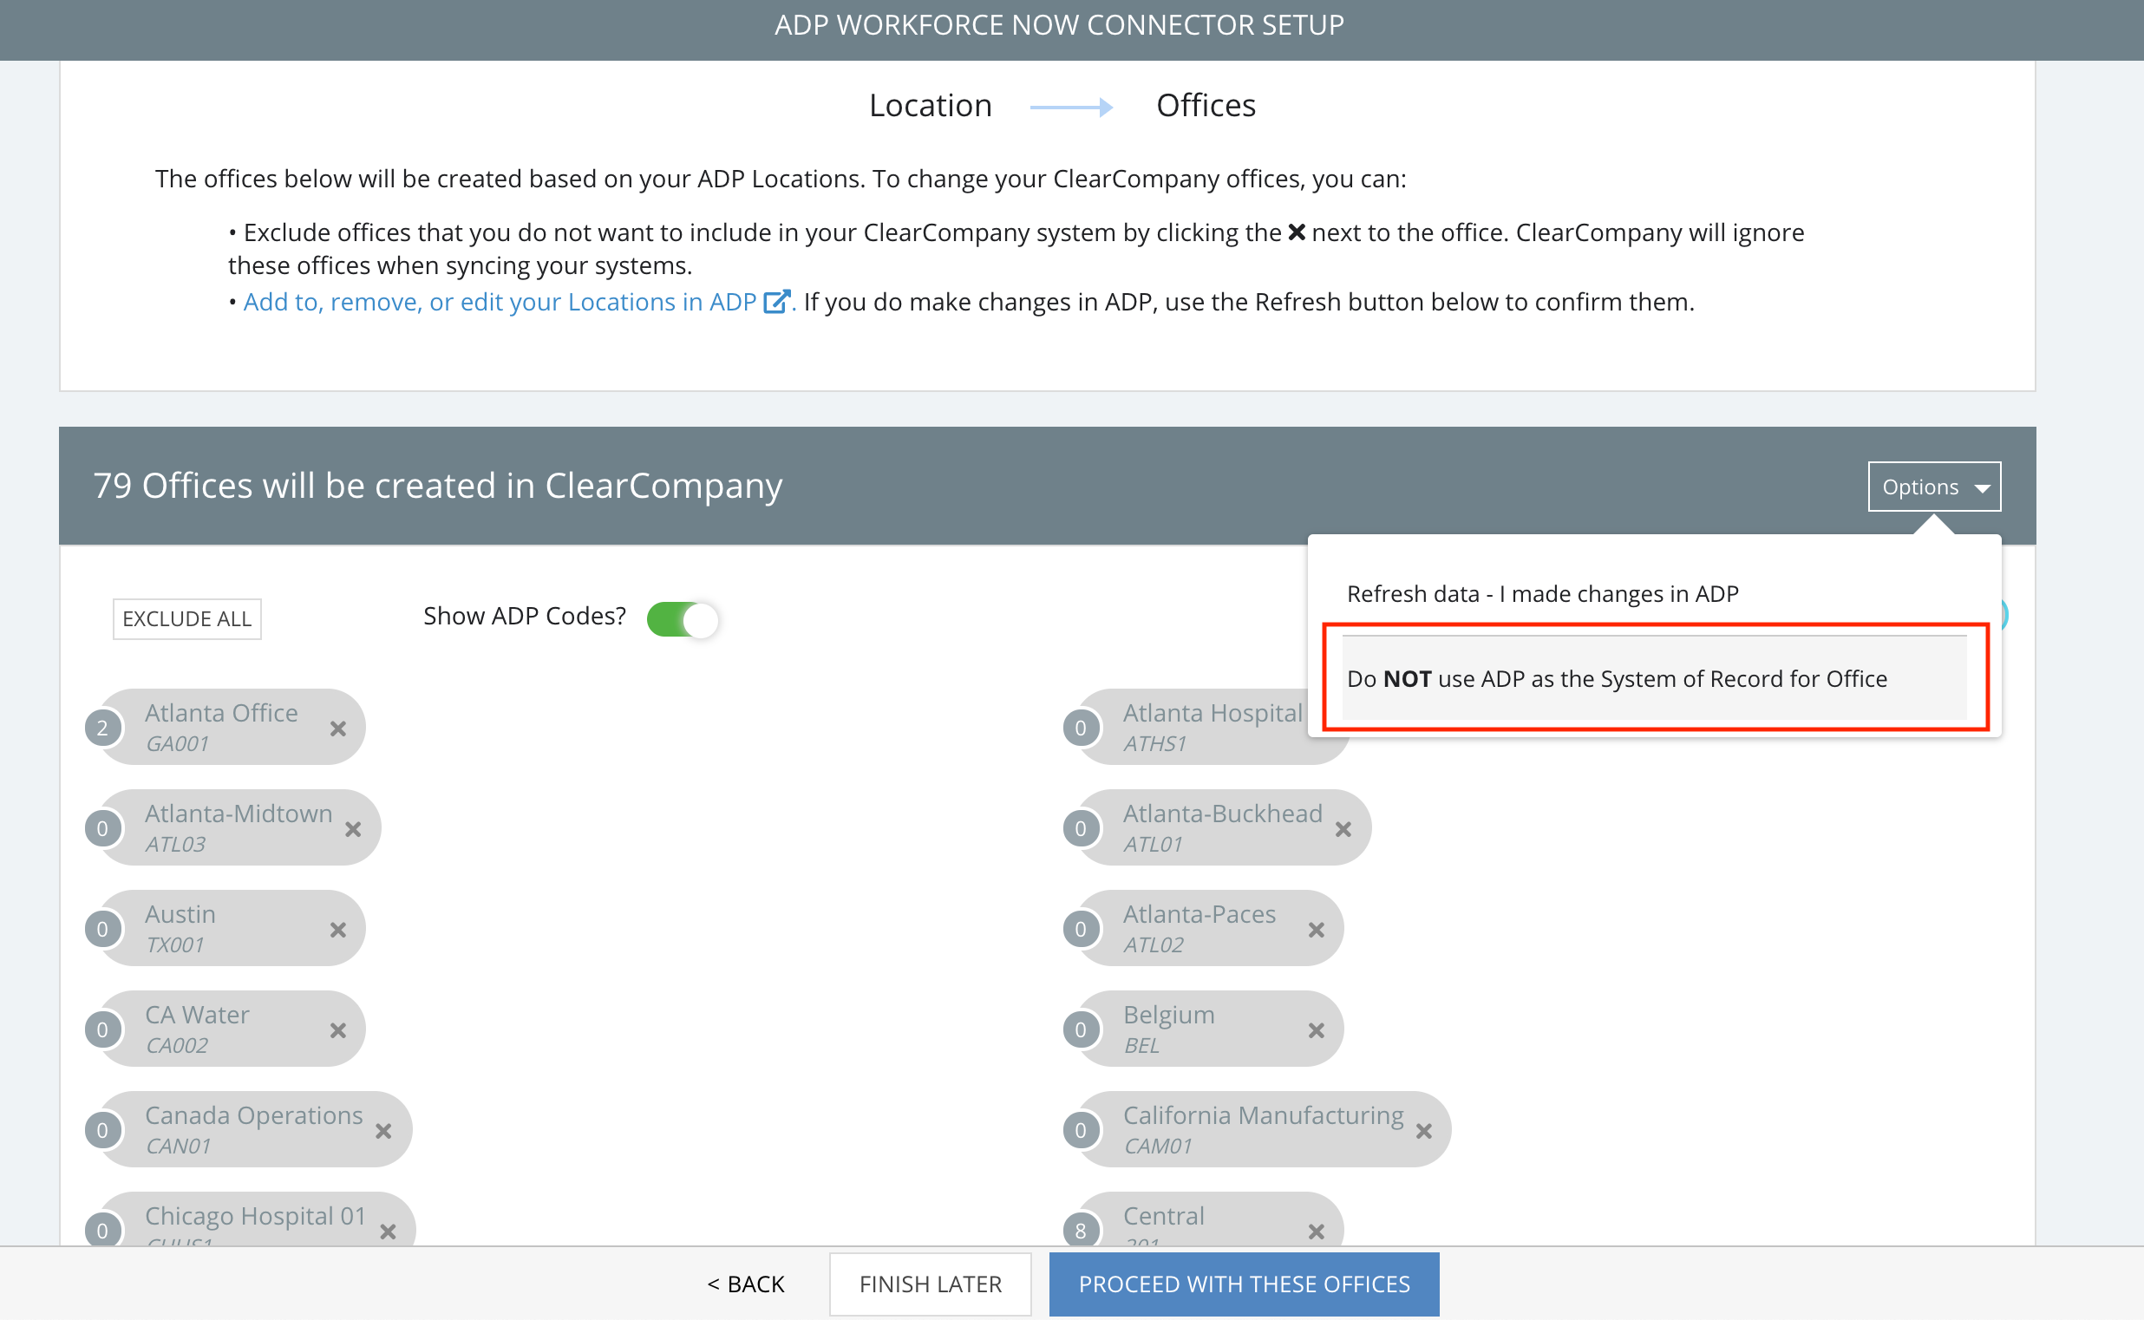Click the ATL03 code under Atlanta-Midtown
This screenshot has width=2144, height=1320.
point(175,844)
